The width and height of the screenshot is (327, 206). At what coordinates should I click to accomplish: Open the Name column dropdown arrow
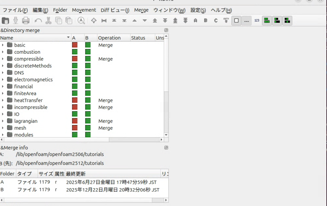click(x=68, y=38)
